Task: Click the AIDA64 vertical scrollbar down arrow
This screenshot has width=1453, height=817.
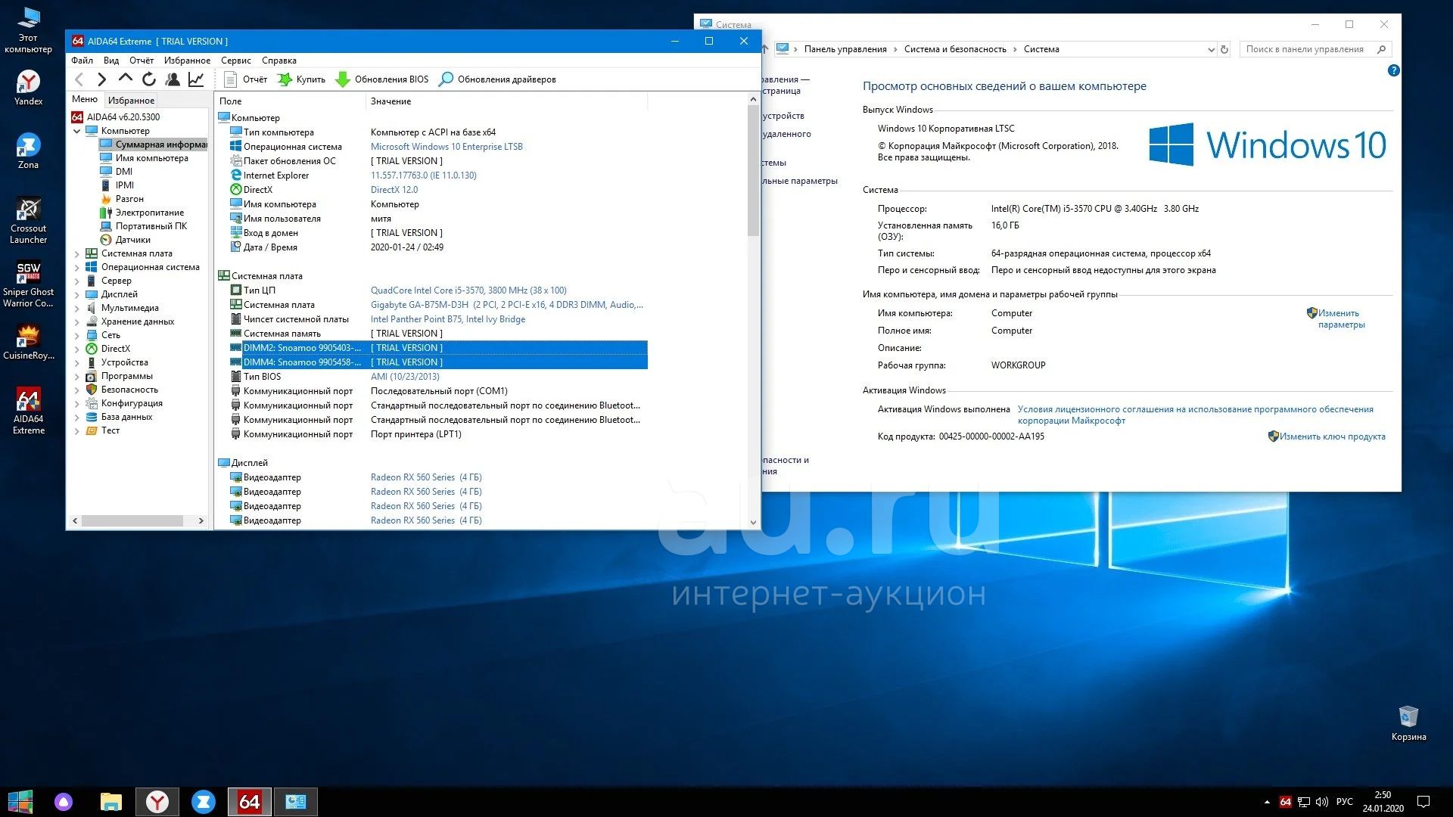Action: pyautogui.click(x=753, y=522)
